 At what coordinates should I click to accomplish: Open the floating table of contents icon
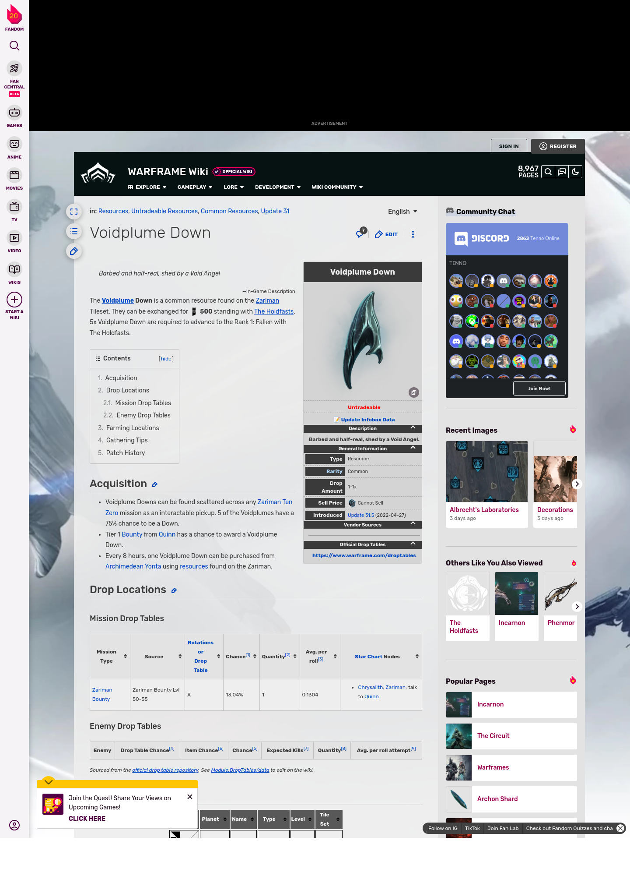coord(74,231)
